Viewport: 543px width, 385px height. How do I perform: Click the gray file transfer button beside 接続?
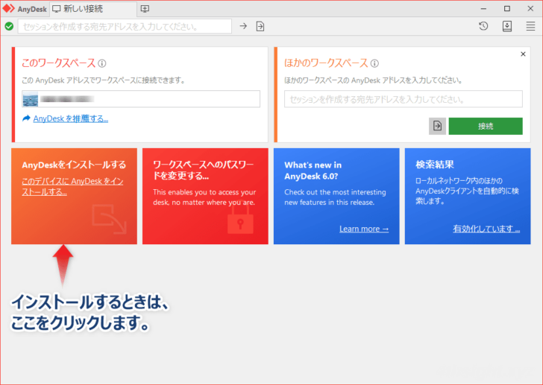(437, 126)
